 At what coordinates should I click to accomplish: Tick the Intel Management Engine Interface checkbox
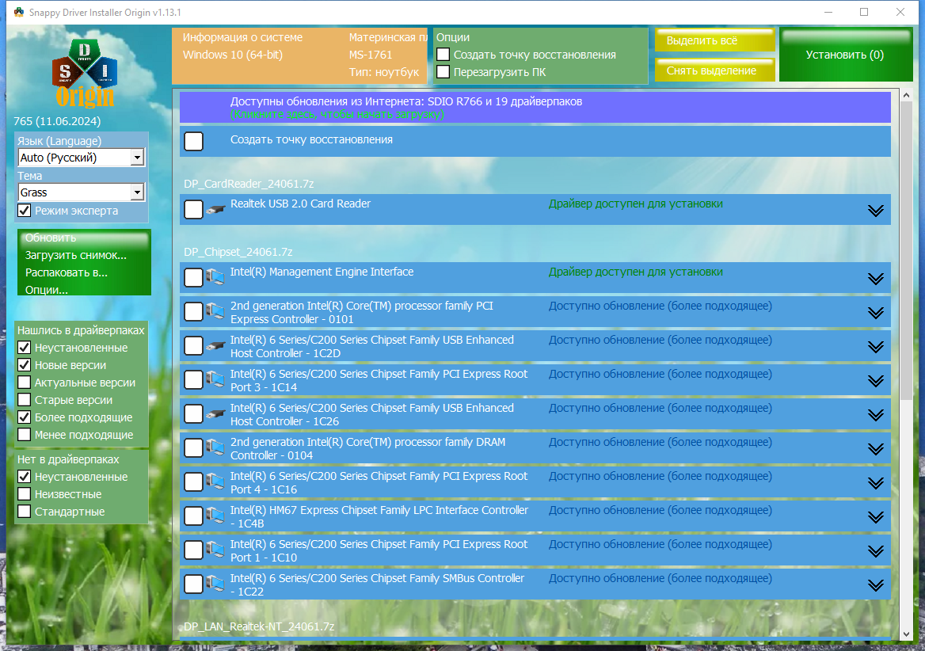193,277
